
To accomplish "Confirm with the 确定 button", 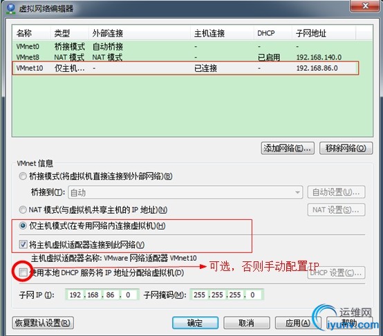I will point(195,323).
